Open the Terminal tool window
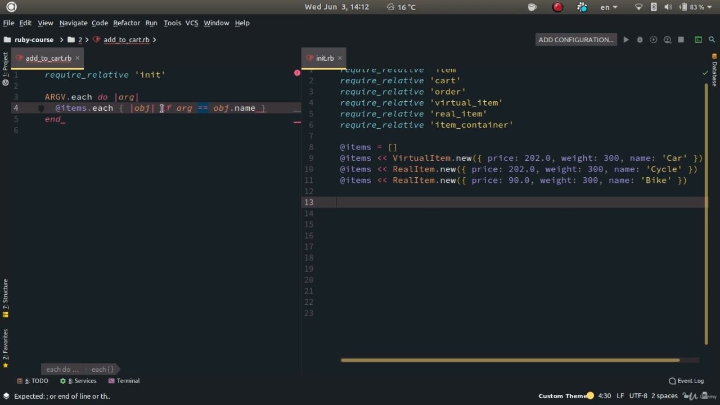This screenshot has height=405, width=720. (x=124, y=381)
